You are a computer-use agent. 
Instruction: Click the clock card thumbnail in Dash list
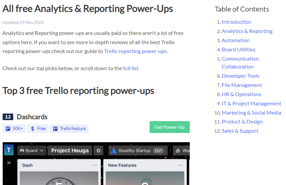coord(59,178)
